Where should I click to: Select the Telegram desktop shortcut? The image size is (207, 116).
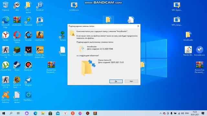tap(28, 81)
